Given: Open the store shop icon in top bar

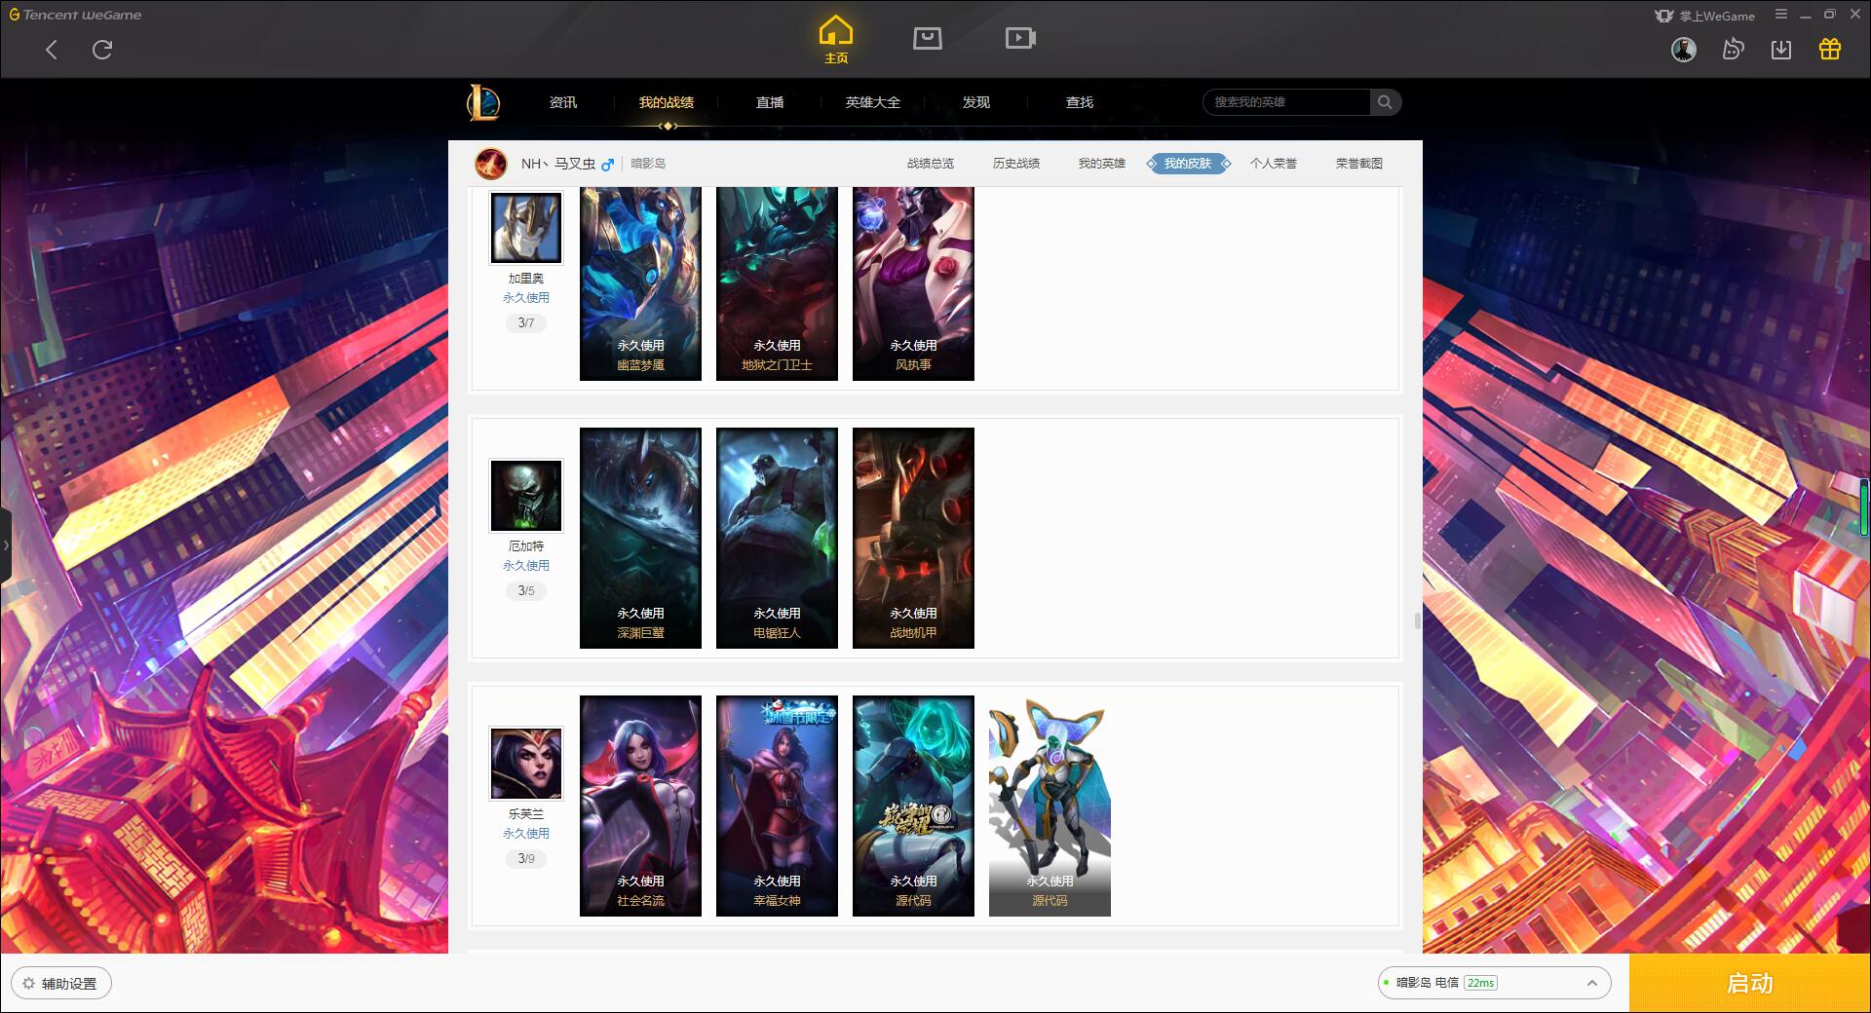Looking at the screenshot, I should point(928,38).
